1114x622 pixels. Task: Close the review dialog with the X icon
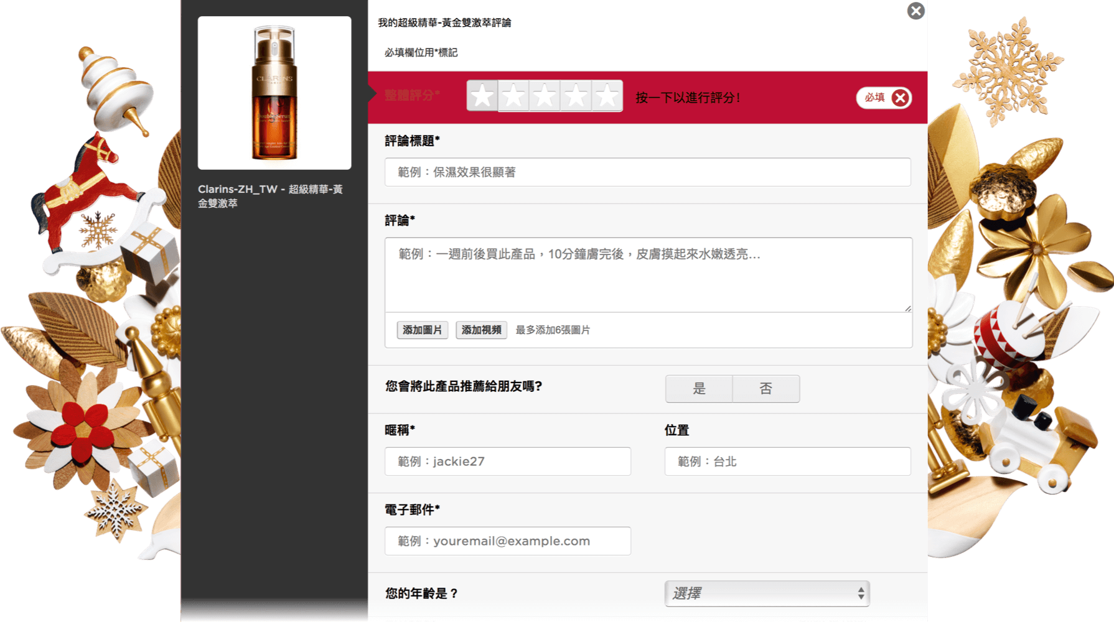915,11
